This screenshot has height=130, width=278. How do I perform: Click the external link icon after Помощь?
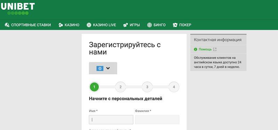point(215,50)
